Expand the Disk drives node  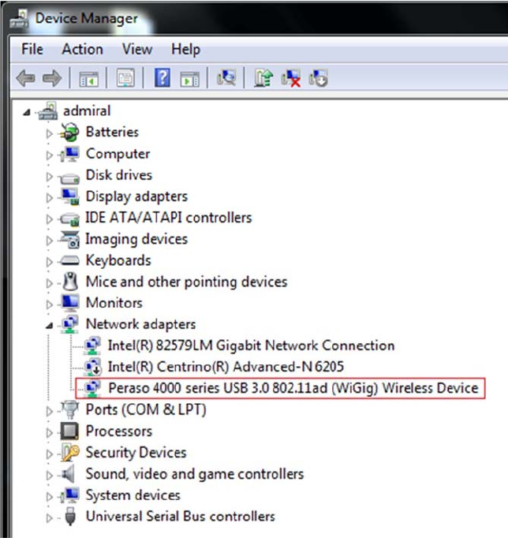click(50, 176)
